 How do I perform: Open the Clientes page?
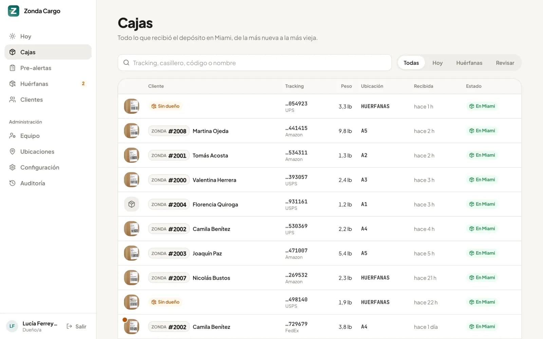(48, 100)
